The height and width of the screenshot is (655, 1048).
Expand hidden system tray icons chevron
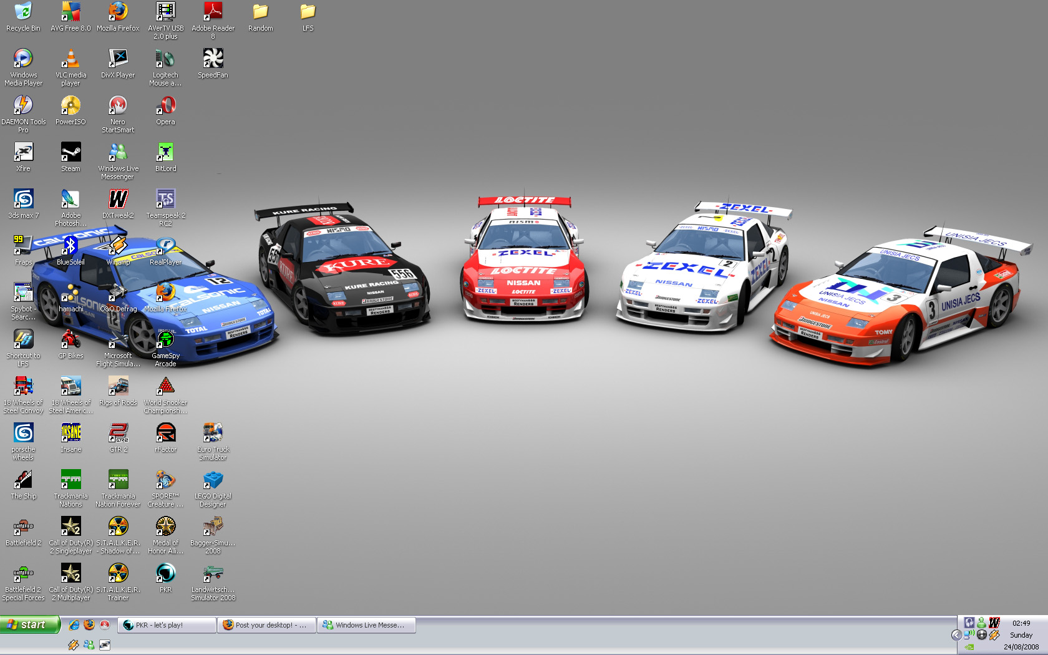(x=956, y=635)
